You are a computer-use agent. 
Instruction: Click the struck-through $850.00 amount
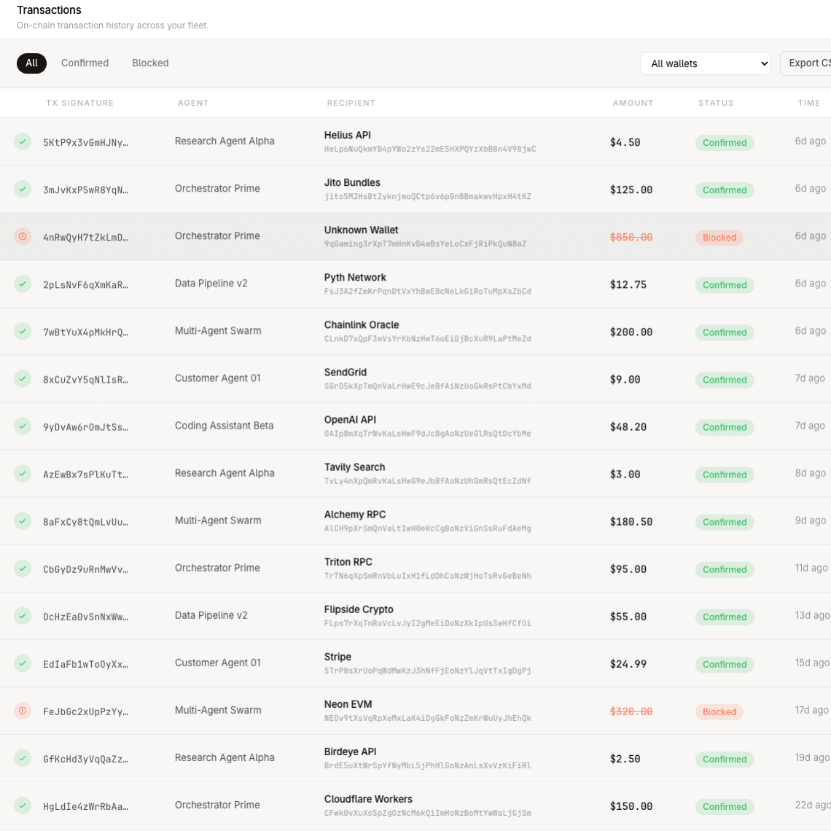pos(631,238)
